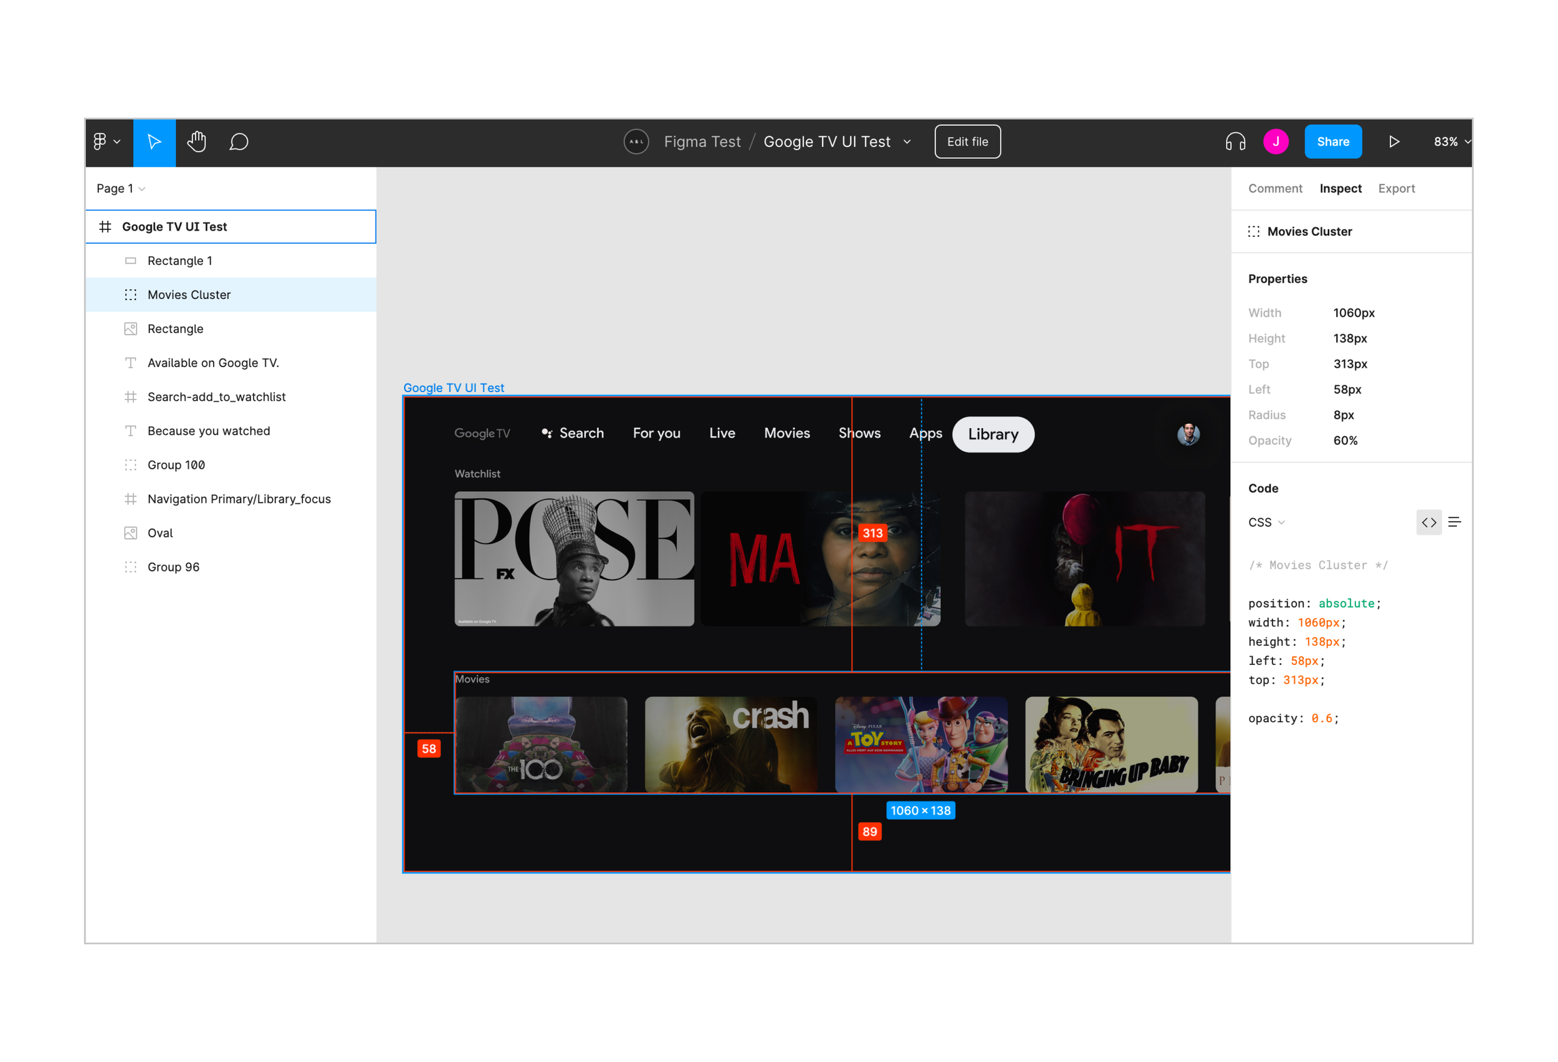
Task: Open the file name dropdown chevron
Action: 907,141
